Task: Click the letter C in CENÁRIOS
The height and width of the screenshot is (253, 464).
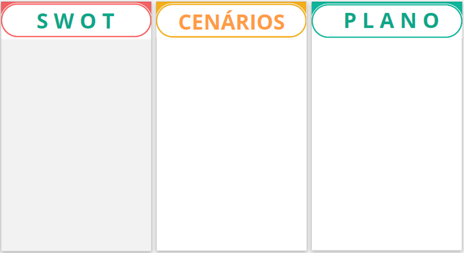Action: point(185,22)
